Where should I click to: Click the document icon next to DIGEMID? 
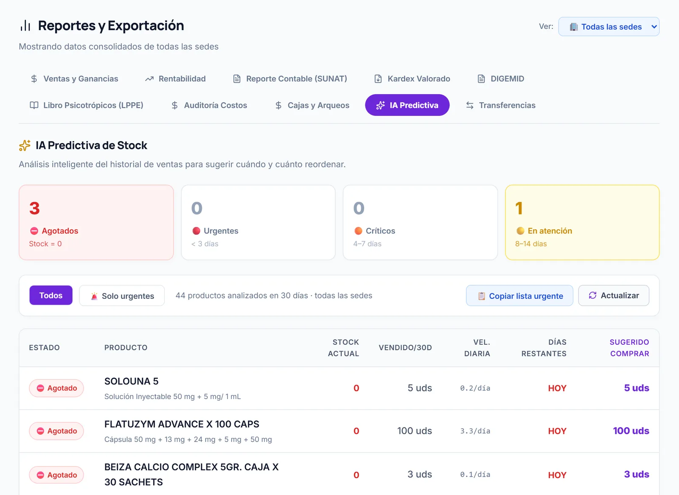[x=481, y=79]
